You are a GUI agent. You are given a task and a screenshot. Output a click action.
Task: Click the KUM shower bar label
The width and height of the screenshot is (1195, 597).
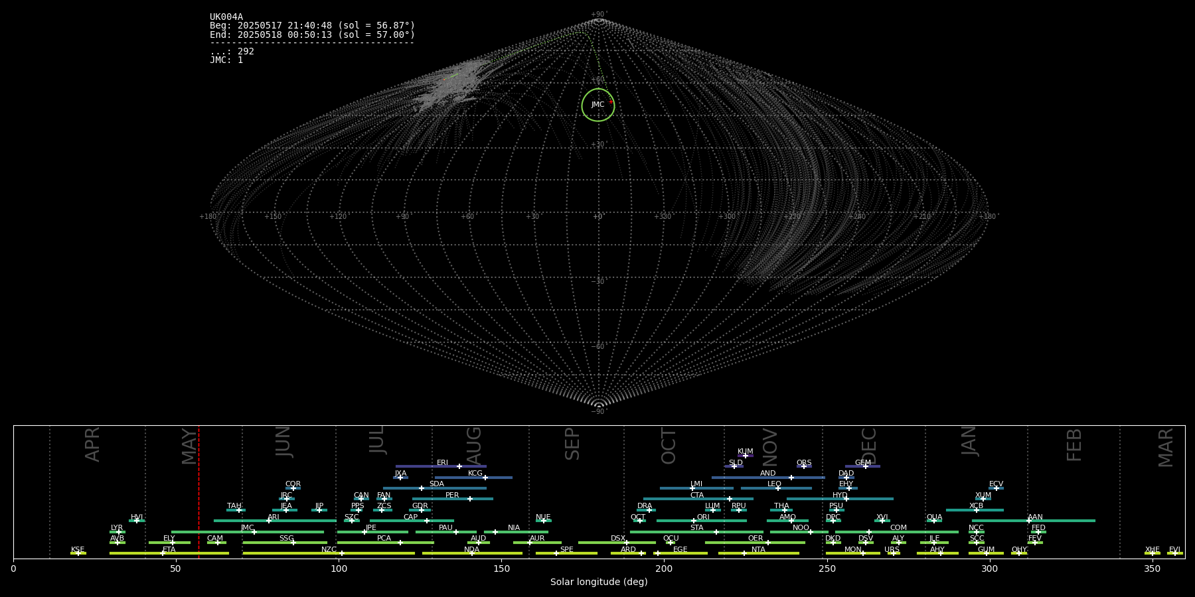(746, 452)
